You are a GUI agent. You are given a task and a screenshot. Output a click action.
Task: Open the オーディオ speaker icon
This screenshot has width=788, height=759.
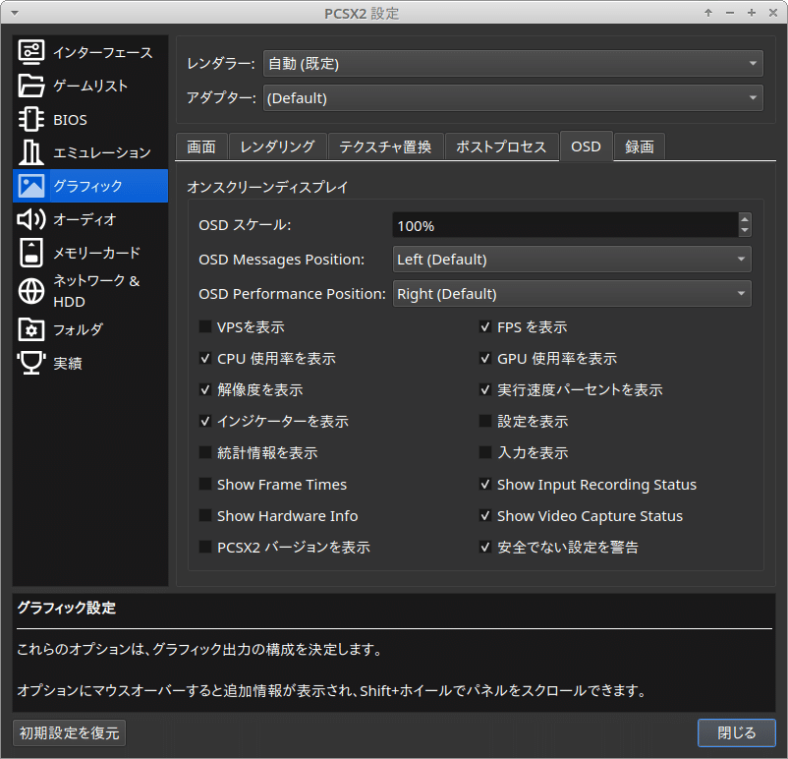31,219
